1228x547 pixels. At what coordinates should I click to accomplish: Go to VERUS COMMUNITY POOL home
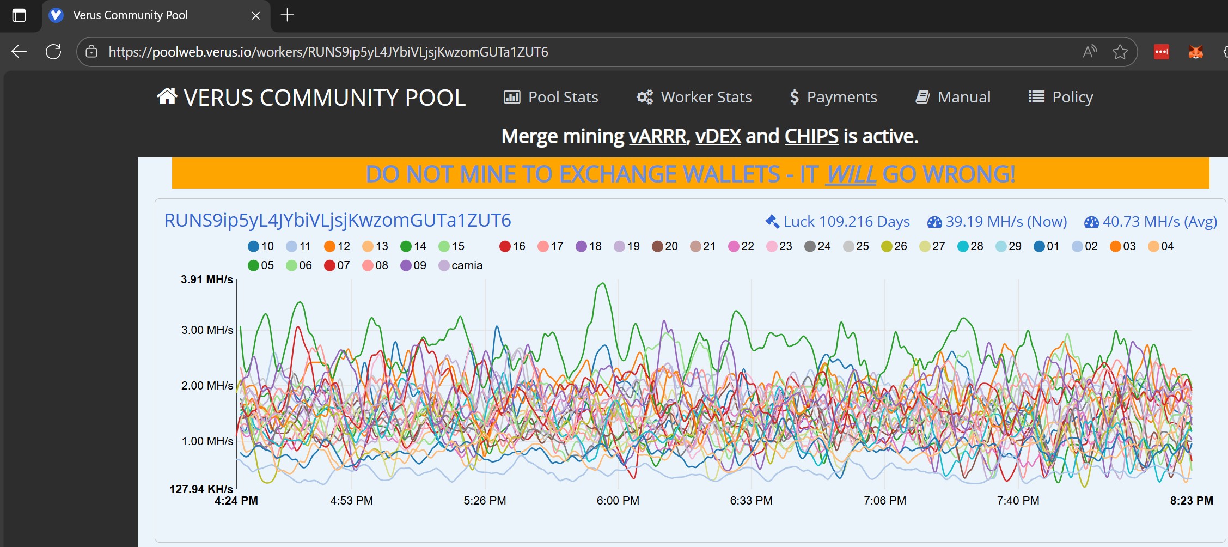311,98
